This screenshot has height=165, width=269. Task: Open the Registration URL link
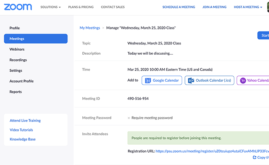212,151
